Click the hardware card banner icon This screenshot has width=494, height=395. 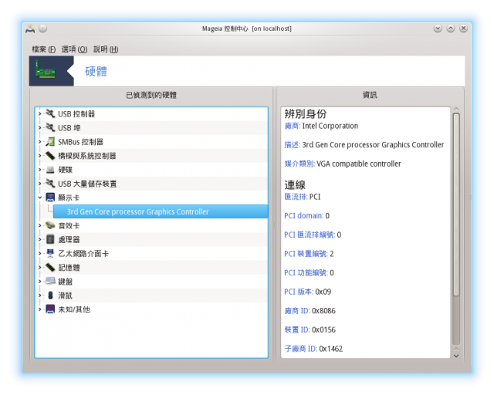(x=45, y=71)
